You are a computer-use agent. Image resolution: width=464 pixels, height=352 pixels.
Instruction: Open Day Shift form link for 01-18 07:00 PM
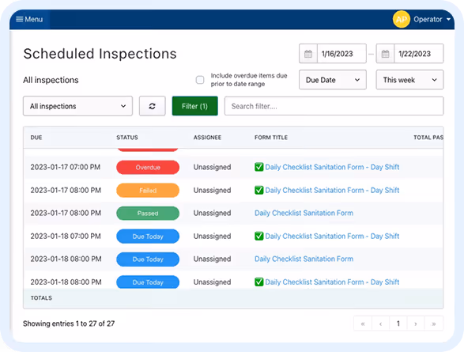pyautogui.click(x=332, y=236)
